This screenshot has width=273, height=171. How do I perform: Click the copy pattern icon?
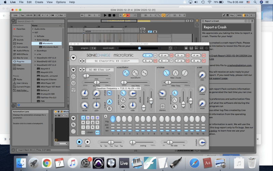coord(73,125)
